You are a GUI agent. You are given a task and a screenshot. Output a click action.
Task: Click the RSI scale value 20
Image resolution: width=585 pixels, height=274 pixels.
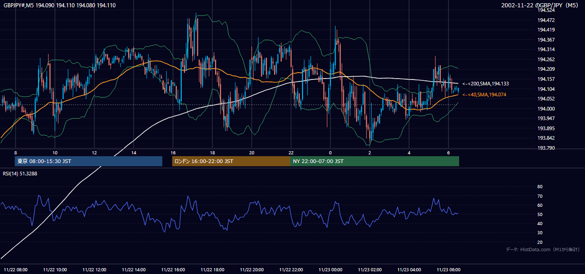(x=540, y=242)
